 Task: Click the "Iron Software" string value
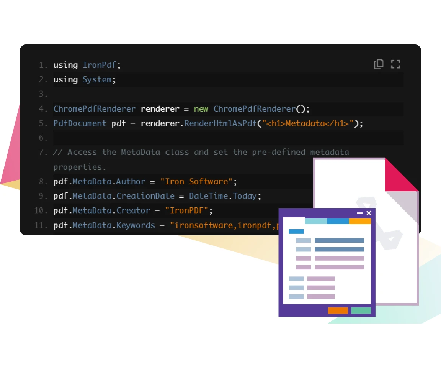pos(196,182)
